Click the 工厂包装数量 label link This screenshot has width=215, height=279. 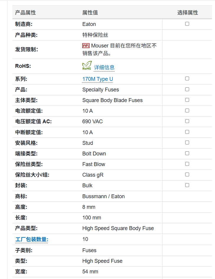(32, 239)
